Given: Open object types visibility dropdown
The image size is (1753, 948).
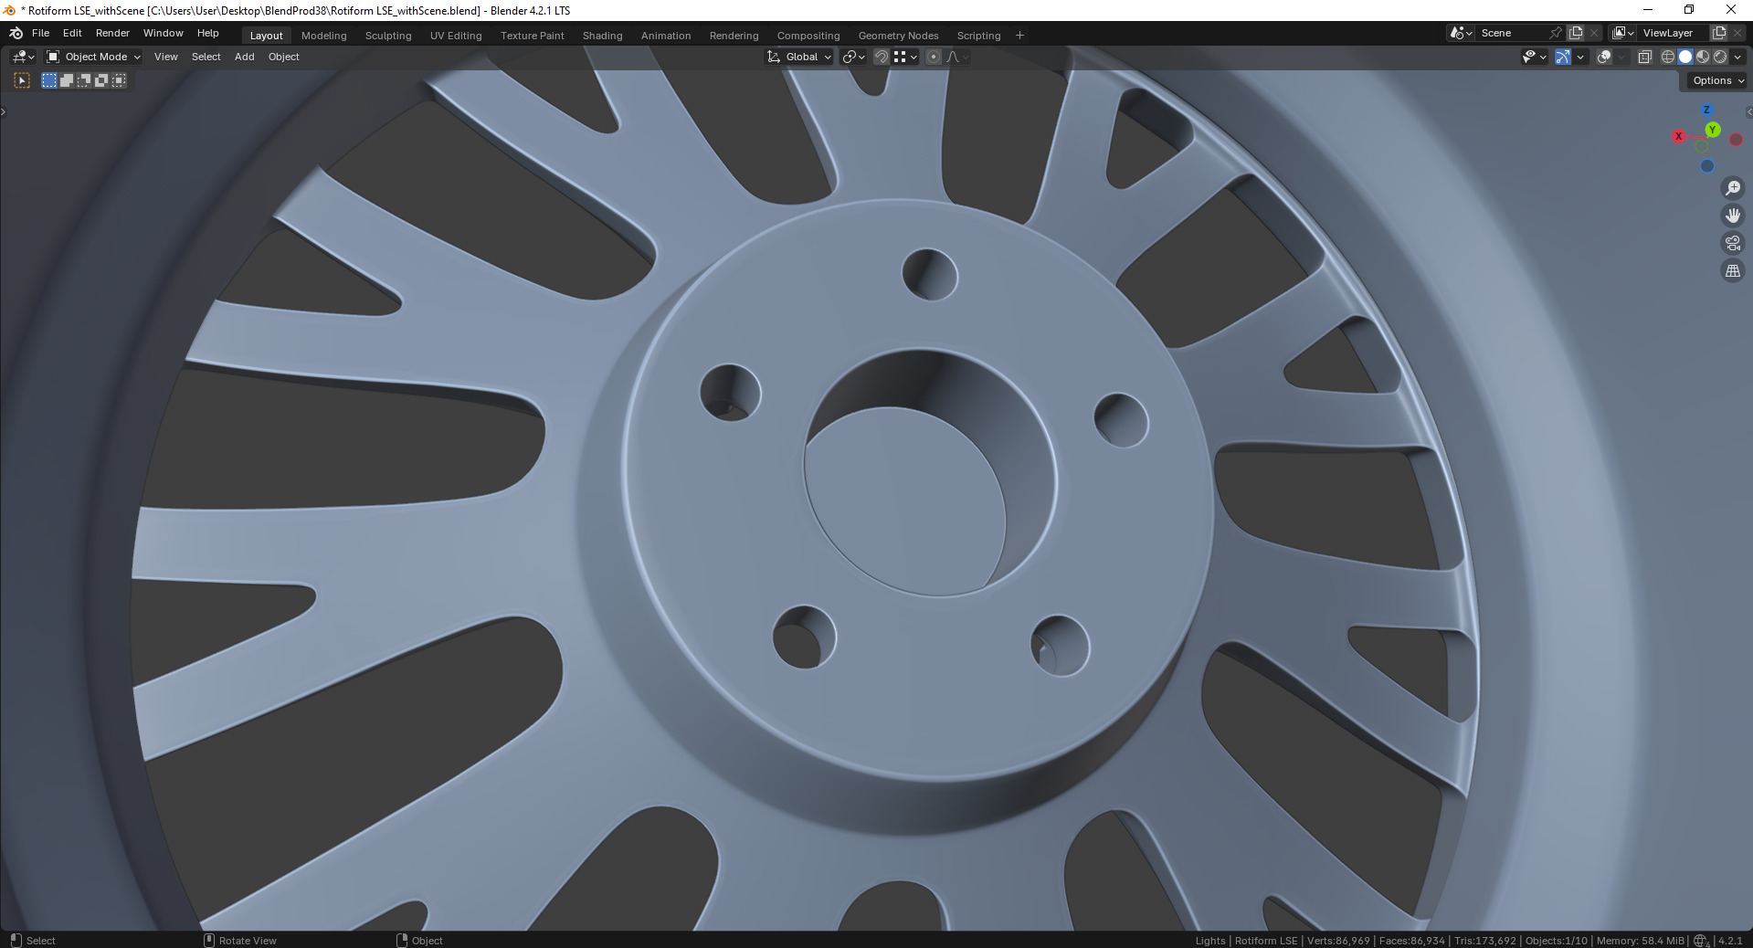Looking at the screenshot, I should [1534, 57].
